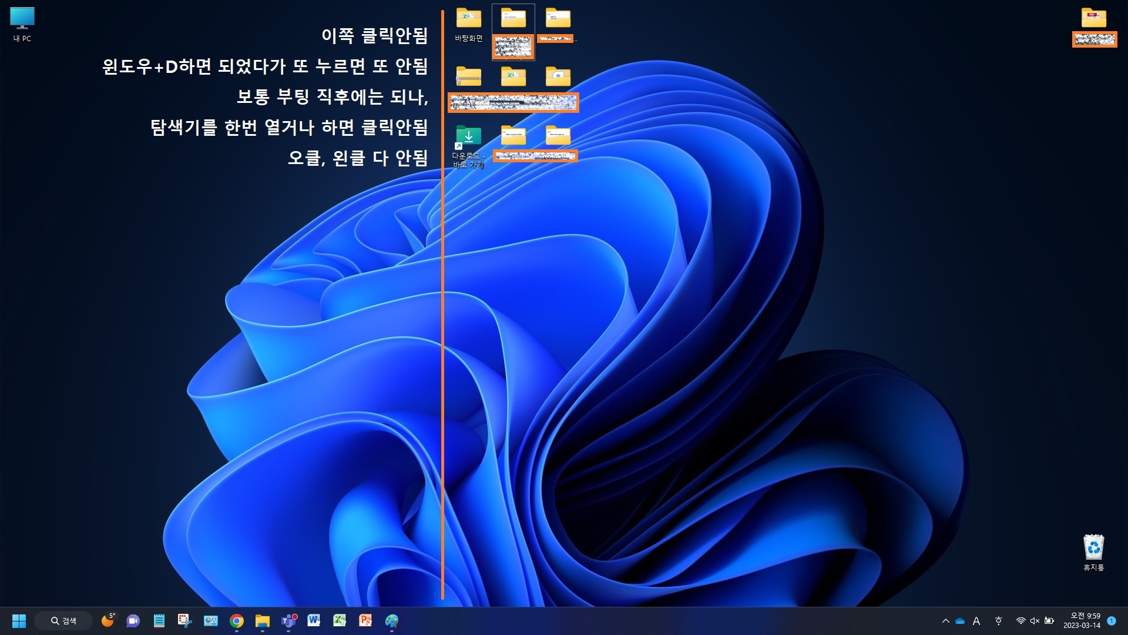Launch the painting app at the taskbar's right end
Viewport: 1128px width, 635px height.
point(391,621)
